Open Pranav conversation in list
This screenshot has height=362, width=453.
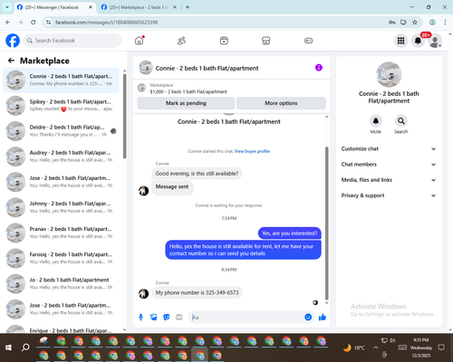tap(61, 233)
